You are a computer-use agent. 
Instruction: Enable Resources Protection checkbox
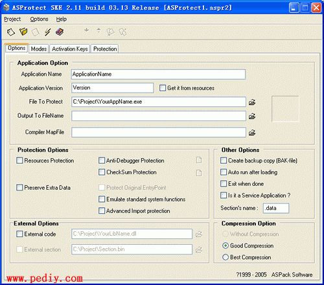tap(19, 161)
